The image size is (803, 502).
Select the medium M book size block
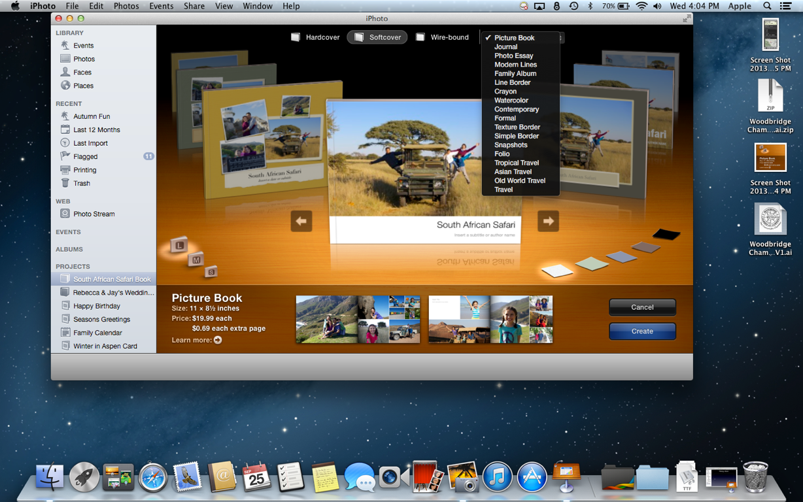196,260
